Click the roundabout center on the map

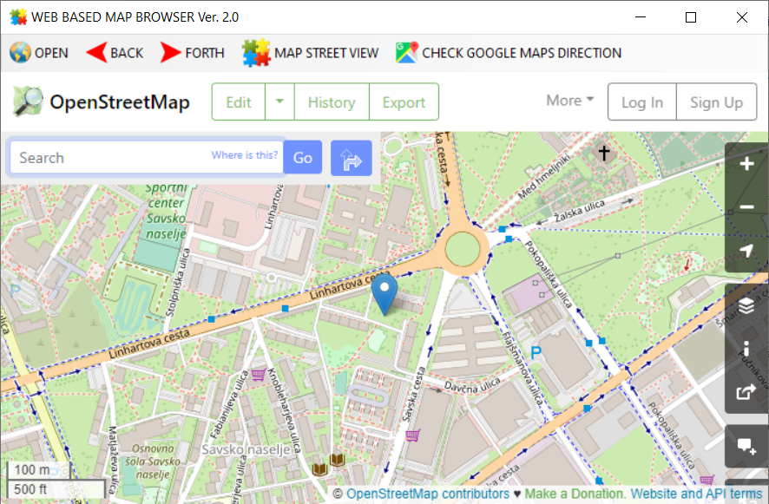point(463,249)
